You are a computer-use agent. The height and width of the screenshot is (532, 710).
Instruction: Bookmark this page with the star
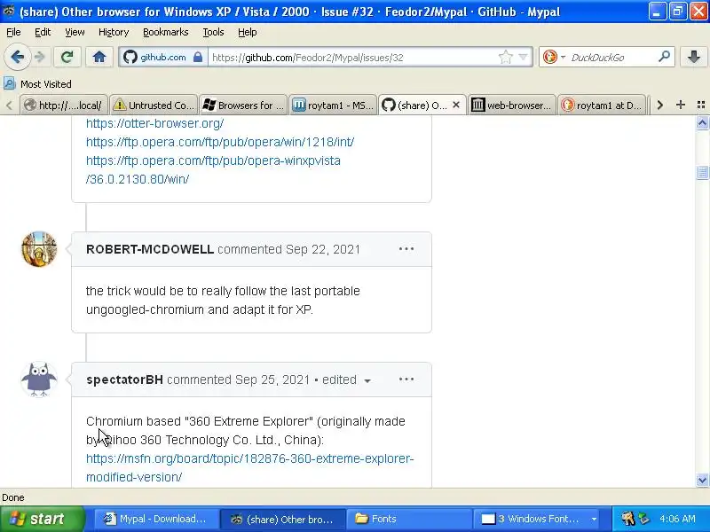505,57
